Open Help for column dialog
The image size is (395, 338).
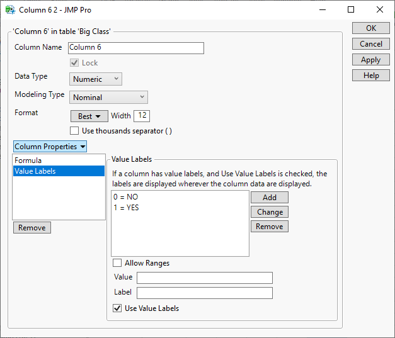pyautogui.click(x=371, y=76)
